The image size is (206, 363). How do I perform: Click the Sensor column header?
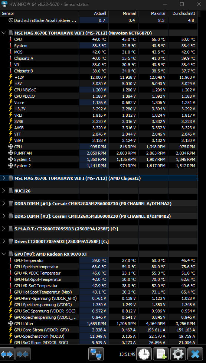(x=40, y=13)
